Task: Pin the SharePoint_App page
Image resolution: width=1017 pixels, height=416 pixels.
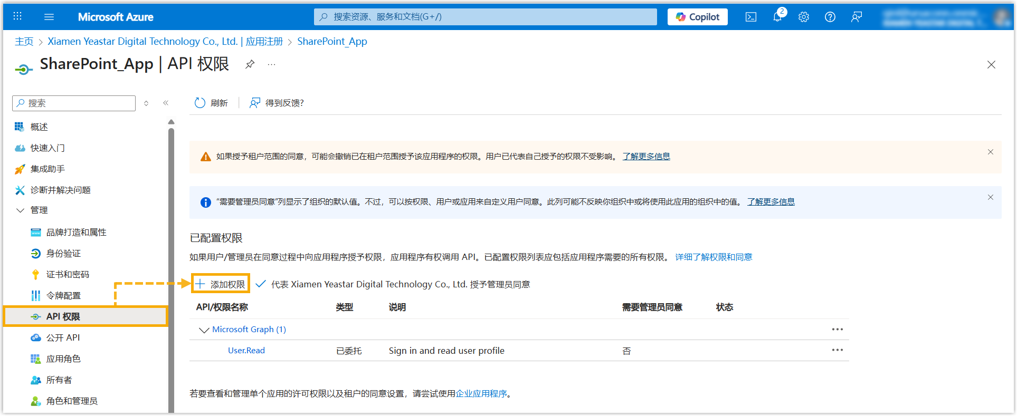Action: tap(250, 64)
